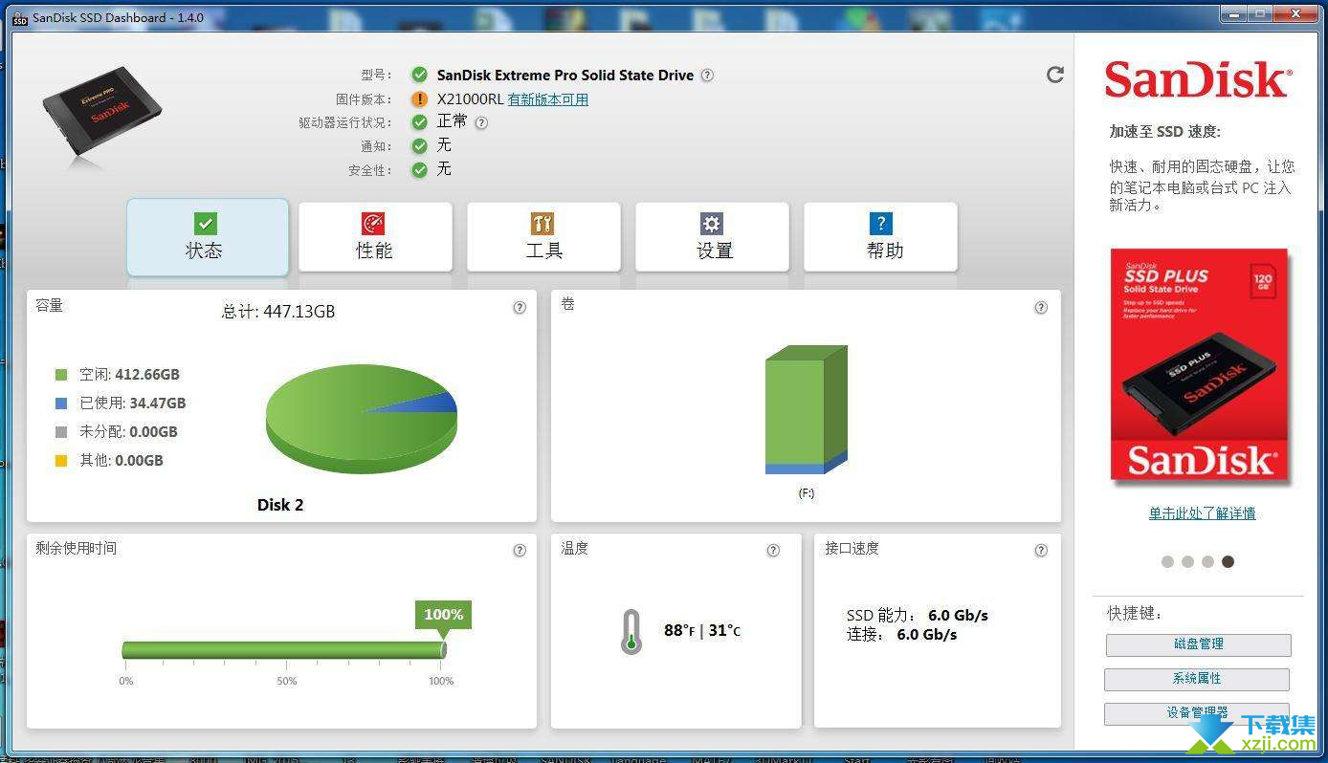Refresh the drive information

[1054, 75]
